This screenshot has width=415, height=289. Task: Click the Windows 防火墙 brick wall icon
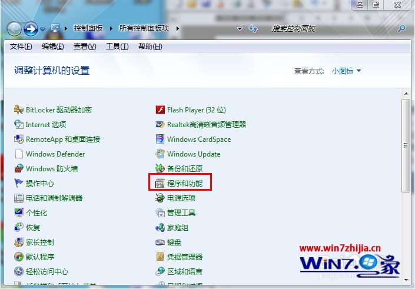click(19, 168)
